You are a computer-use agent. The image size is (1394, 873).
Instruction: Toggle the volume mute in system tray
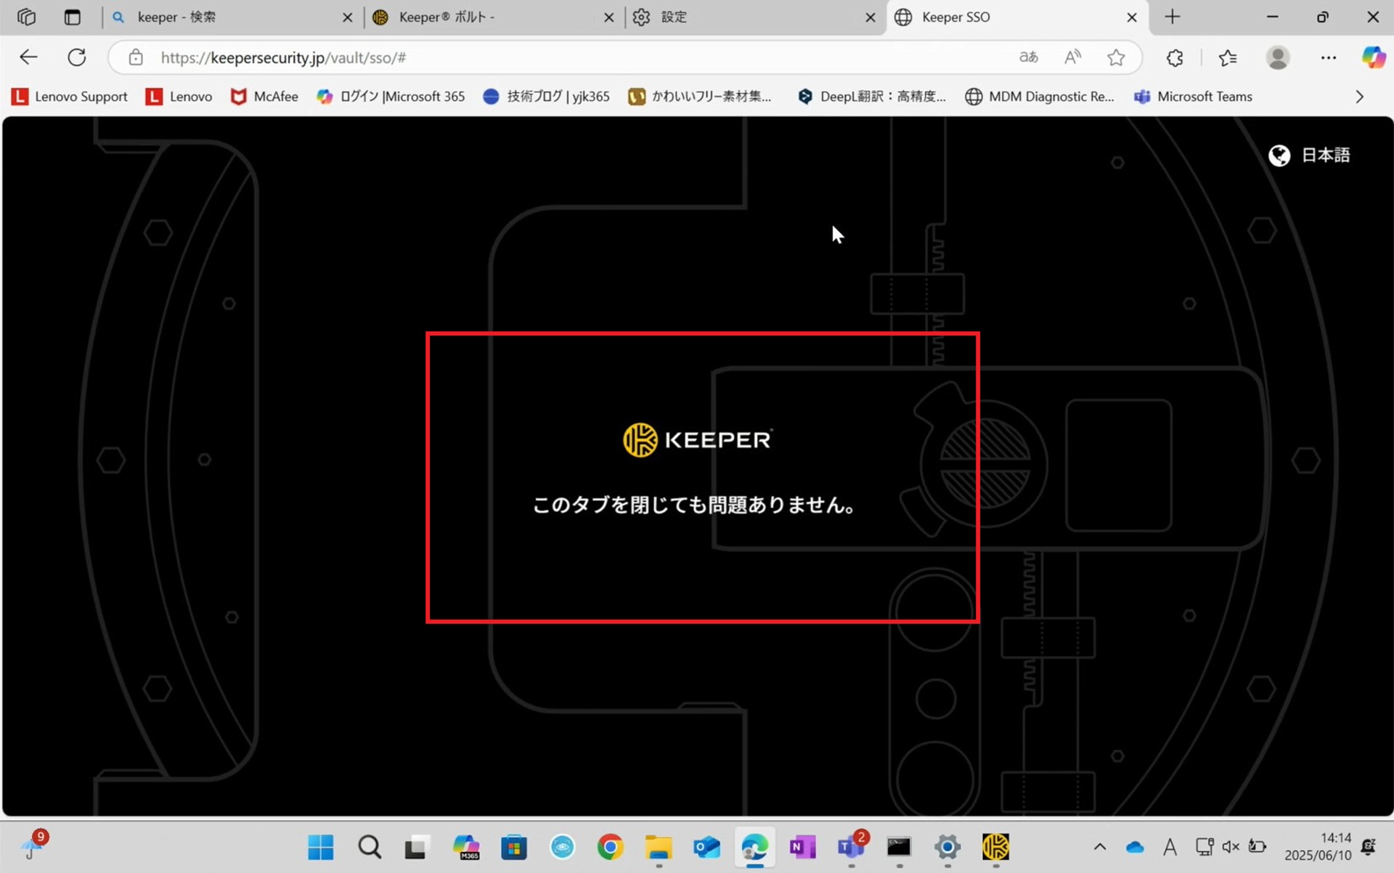click(1230, 847)
